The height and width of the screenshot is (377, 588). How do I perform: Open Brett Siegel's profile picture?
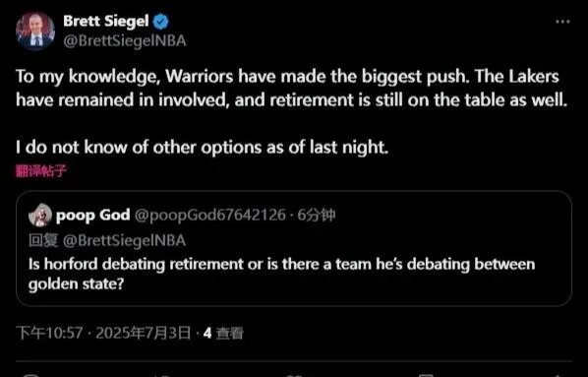tap(35, 31)
